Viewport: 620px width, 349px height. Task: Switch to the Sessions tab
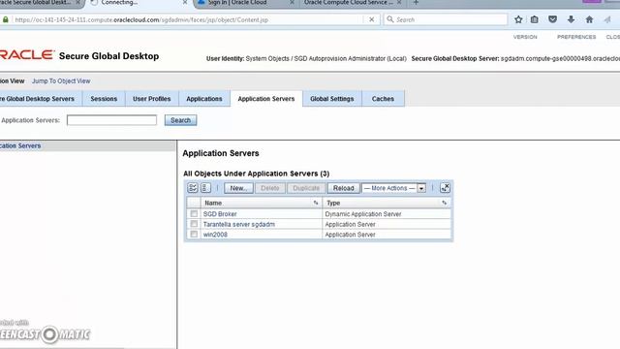tap(104, 99)
